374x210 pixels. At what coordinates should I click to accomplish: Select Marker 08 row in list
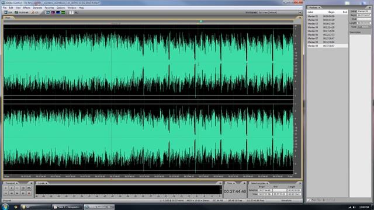327,42
